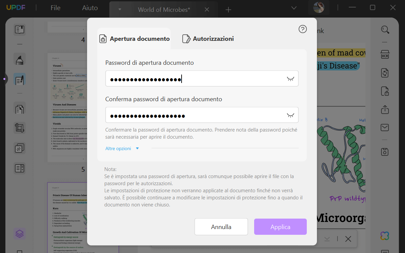Click the Protect PDF lock icon
The width and height of the screenshot is (405, 253).
385,91
